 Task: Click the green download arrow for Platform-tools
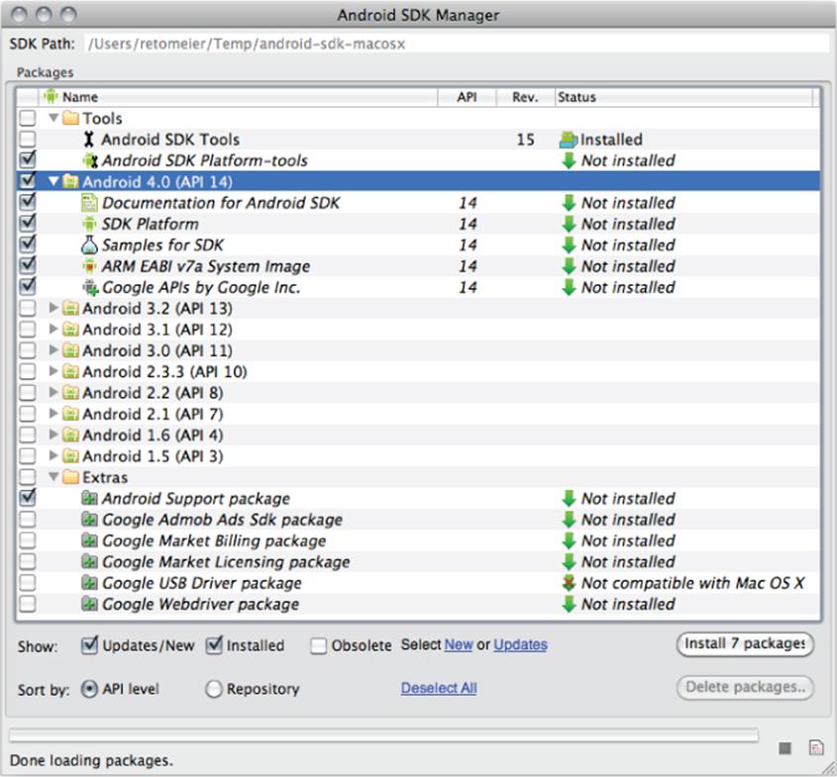coord(569,160)
